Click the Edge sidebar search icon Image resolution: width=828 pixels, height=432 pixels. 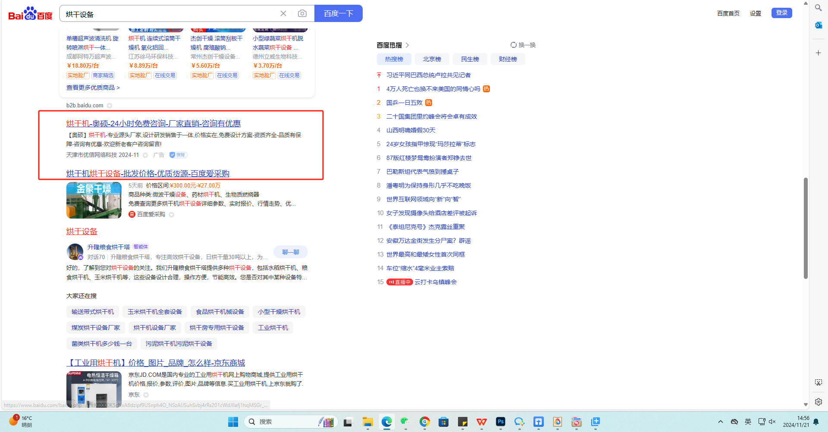(818, 8)
